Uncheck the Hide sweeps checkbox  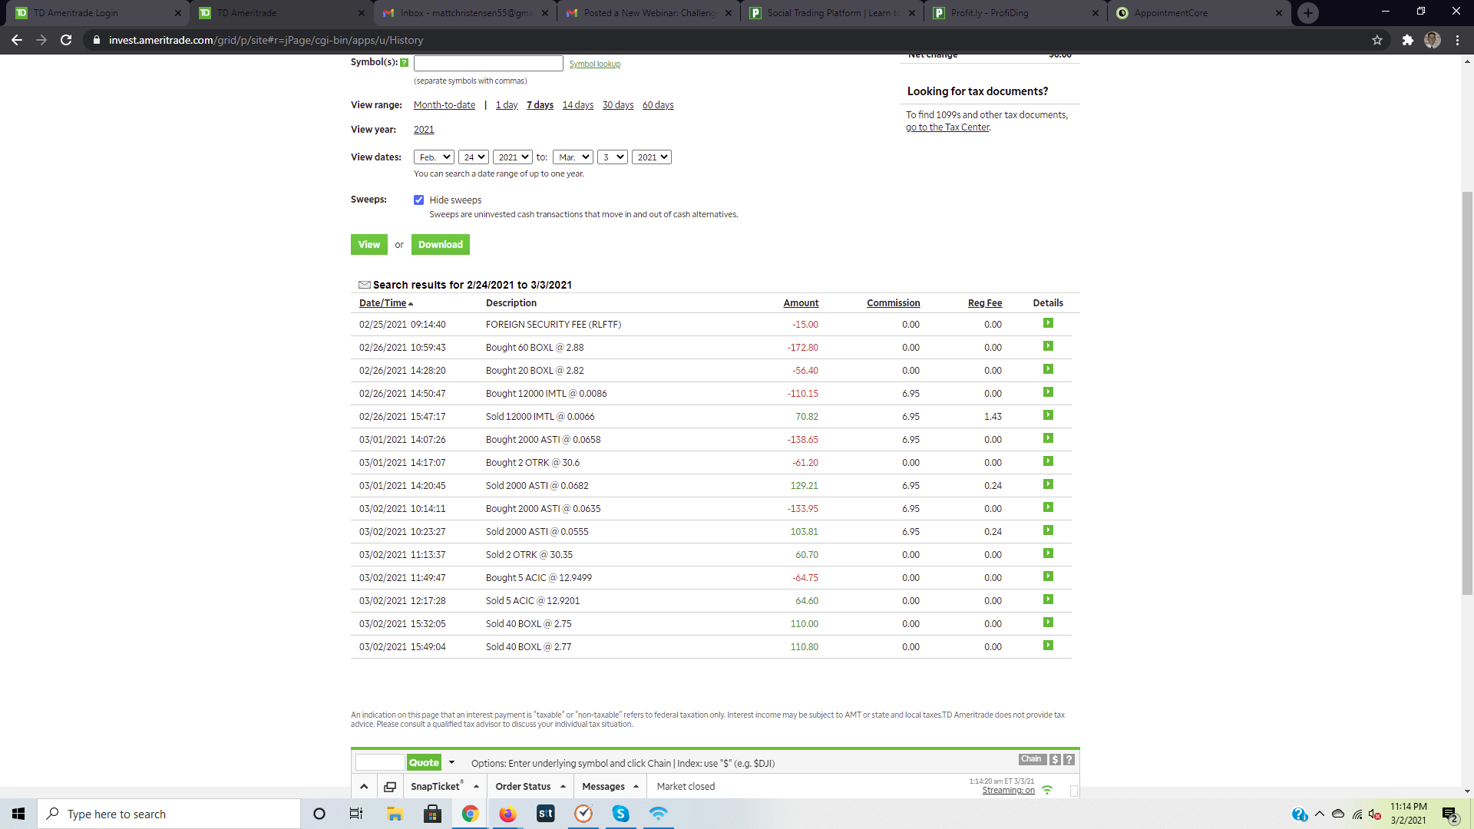[x=418, y=200]
